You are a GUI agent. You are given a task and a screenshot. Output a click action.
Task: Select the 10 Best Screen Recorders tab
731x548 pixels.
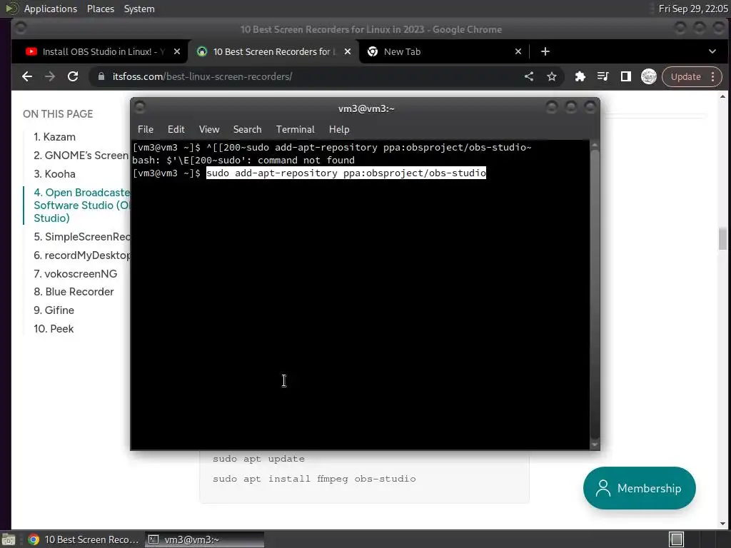[x=273, y=51]
